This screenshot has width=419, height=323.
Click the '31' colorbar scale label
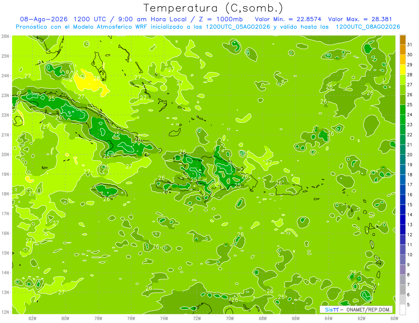410,45
